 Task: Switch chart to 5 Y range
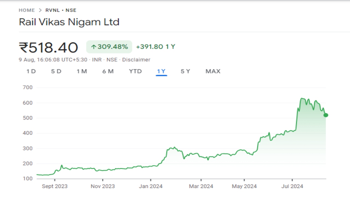[185, 71]
